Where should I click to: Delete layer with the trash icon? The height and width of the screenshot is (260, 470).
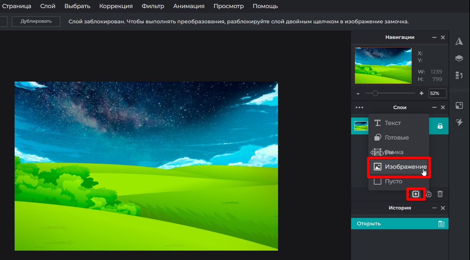coord(440,194)
